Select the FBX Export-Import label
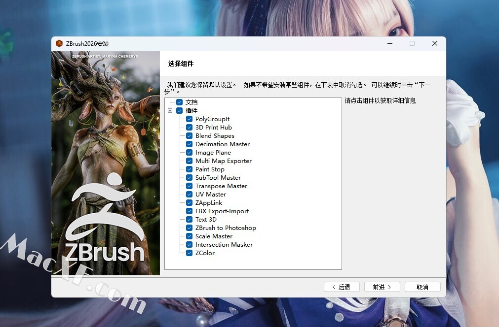Image resolution: width=499 pixels, height=327 pixels. [x=222, y=211]
